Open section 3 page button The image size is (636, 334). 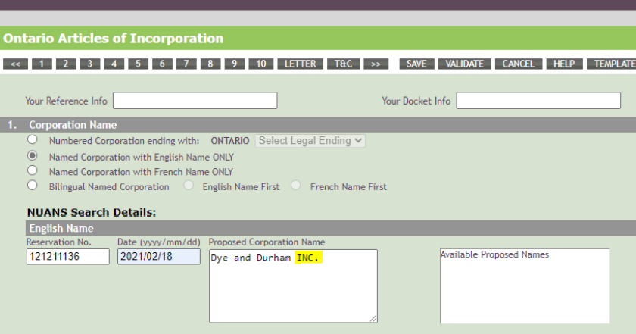point(90,64)
